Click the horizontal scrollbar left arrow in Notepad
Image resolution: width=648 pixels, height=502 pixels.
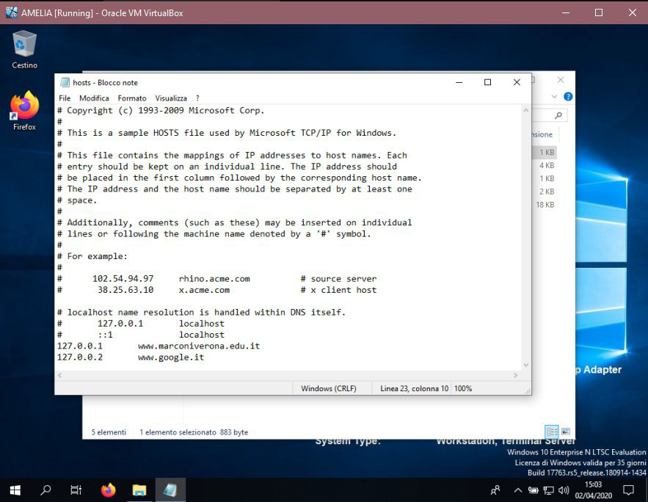click(x=60, y=375)
